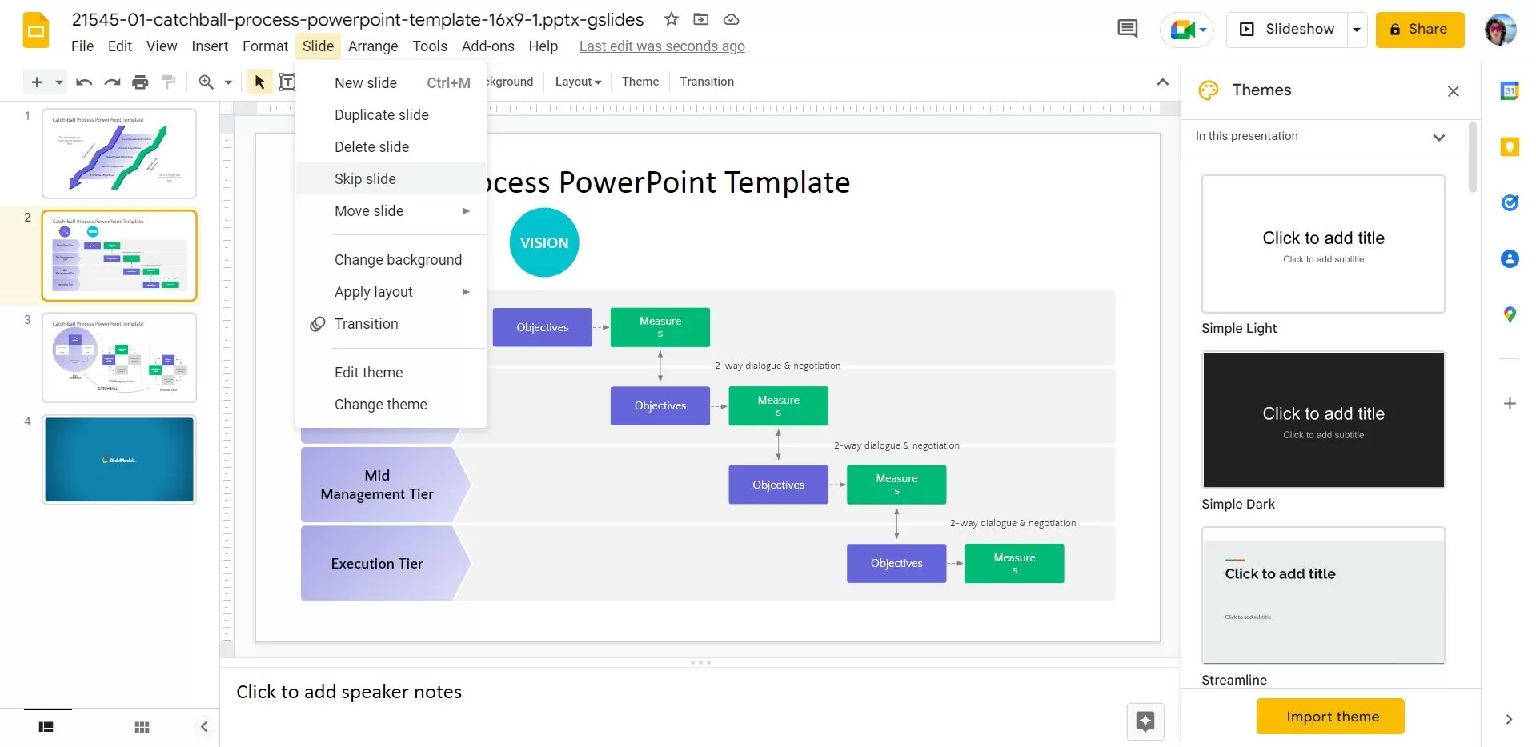Image resolution: width=1536 pixels, height=747 pixels.
Task: Switch to filmstrip view at bottom left
Action: [x=46, y=727]
